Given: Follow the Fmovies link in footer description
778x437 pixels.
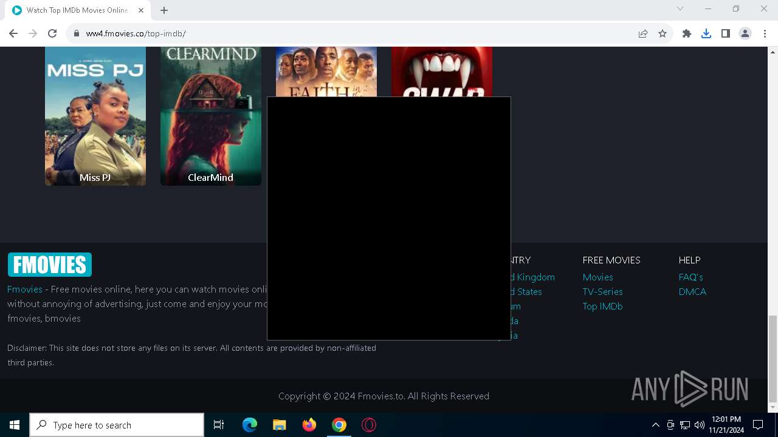Looking at the screenshot, I should (x=25, y=290).
